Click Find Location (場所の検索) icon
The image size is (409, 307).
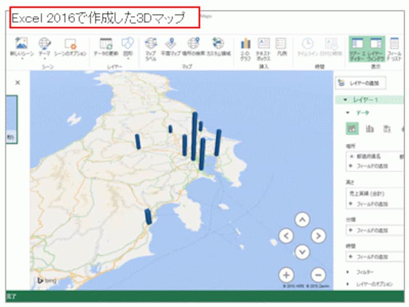[x=194, y=43]
